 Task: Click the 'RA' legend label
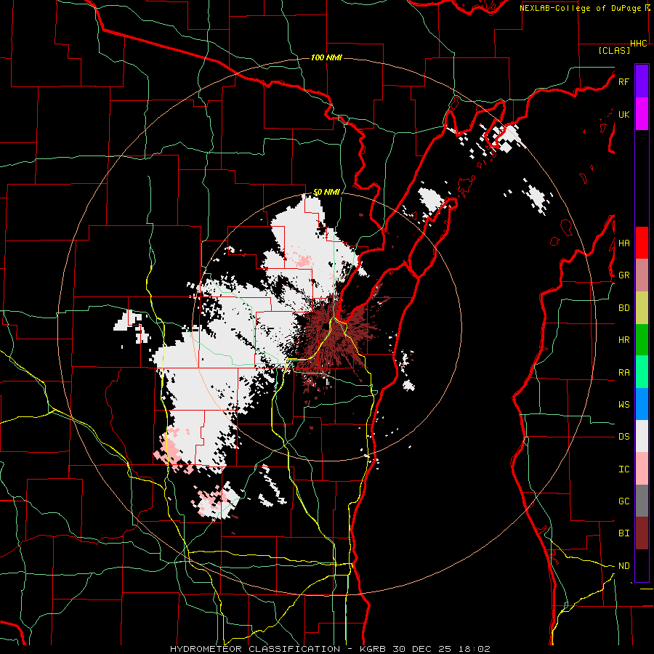coord(623,373)
